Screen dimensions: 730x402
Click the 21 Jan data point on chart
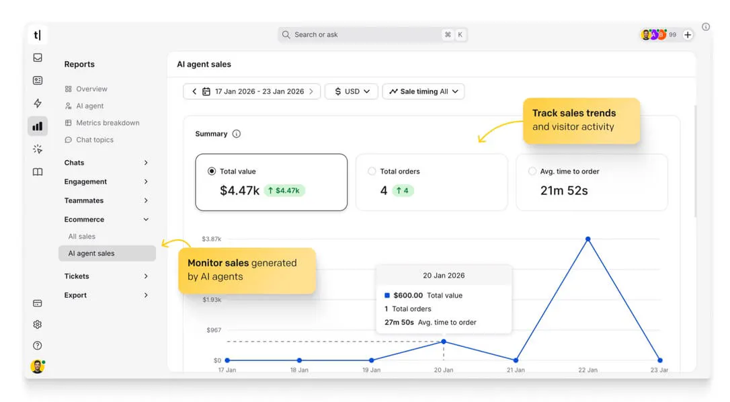pyautogui.click(x=516, y=360)
